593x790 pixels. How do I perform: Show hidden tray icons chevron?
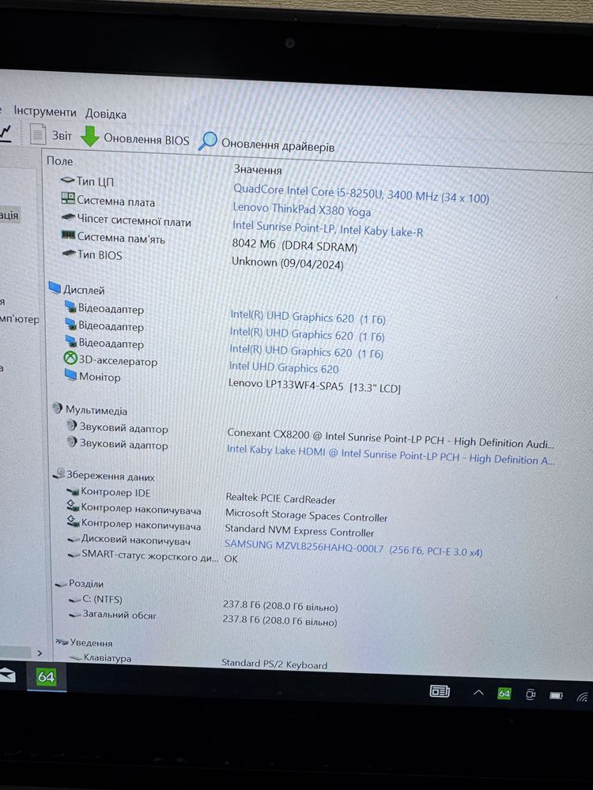tap(478, 693)
